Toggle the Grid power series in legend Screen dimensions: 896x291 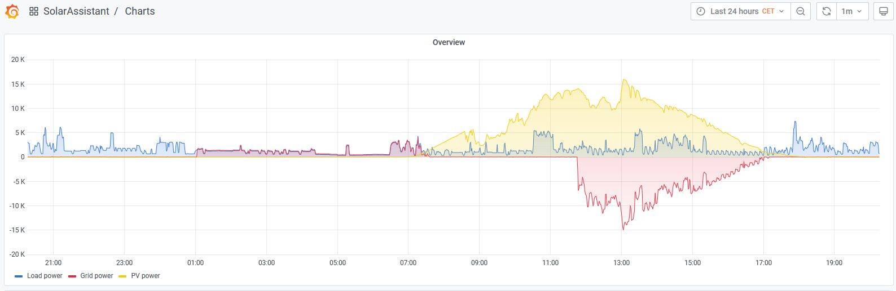(x=96, y=276)
